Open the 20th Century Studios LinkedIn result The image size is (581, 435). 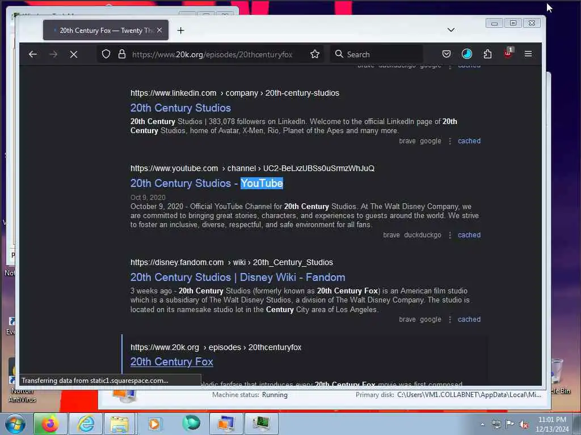click(x=180, y=108)
